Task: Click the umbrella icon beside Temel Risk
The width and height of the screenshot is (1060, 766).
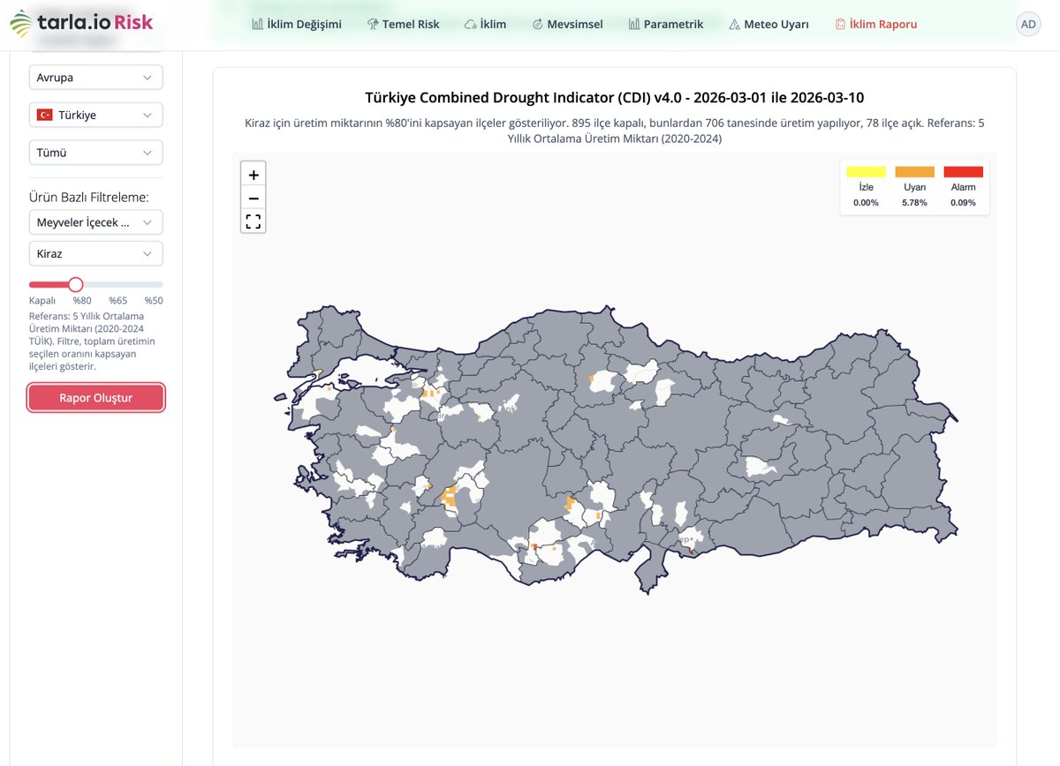Action: coord(373,24)
